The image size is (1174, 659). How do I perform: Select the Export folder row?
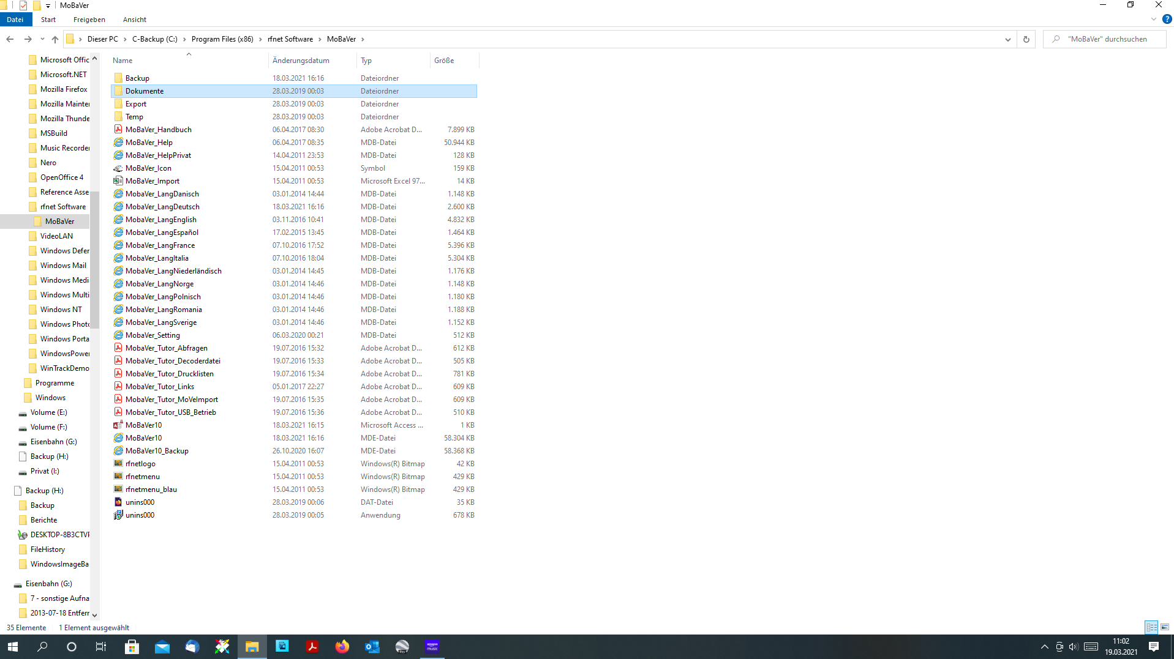294,103
